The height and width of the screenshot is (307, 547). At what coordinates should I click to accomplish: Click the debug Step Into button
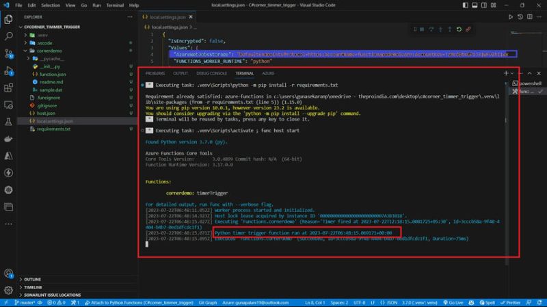coord(440,29)
